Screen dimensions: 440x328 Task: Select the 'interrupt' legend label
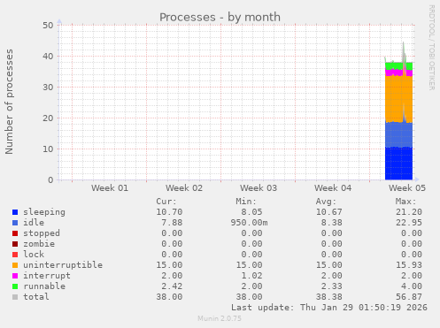47,276
